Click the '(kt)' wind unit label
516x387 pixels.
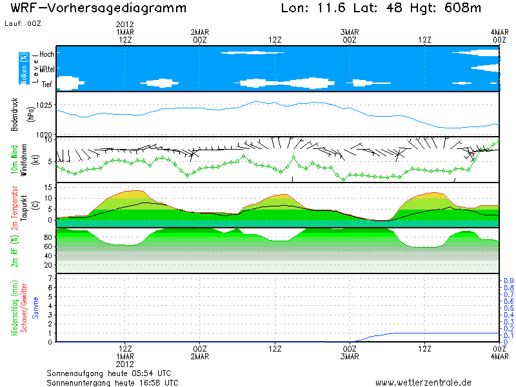click(x=35, y=160)
